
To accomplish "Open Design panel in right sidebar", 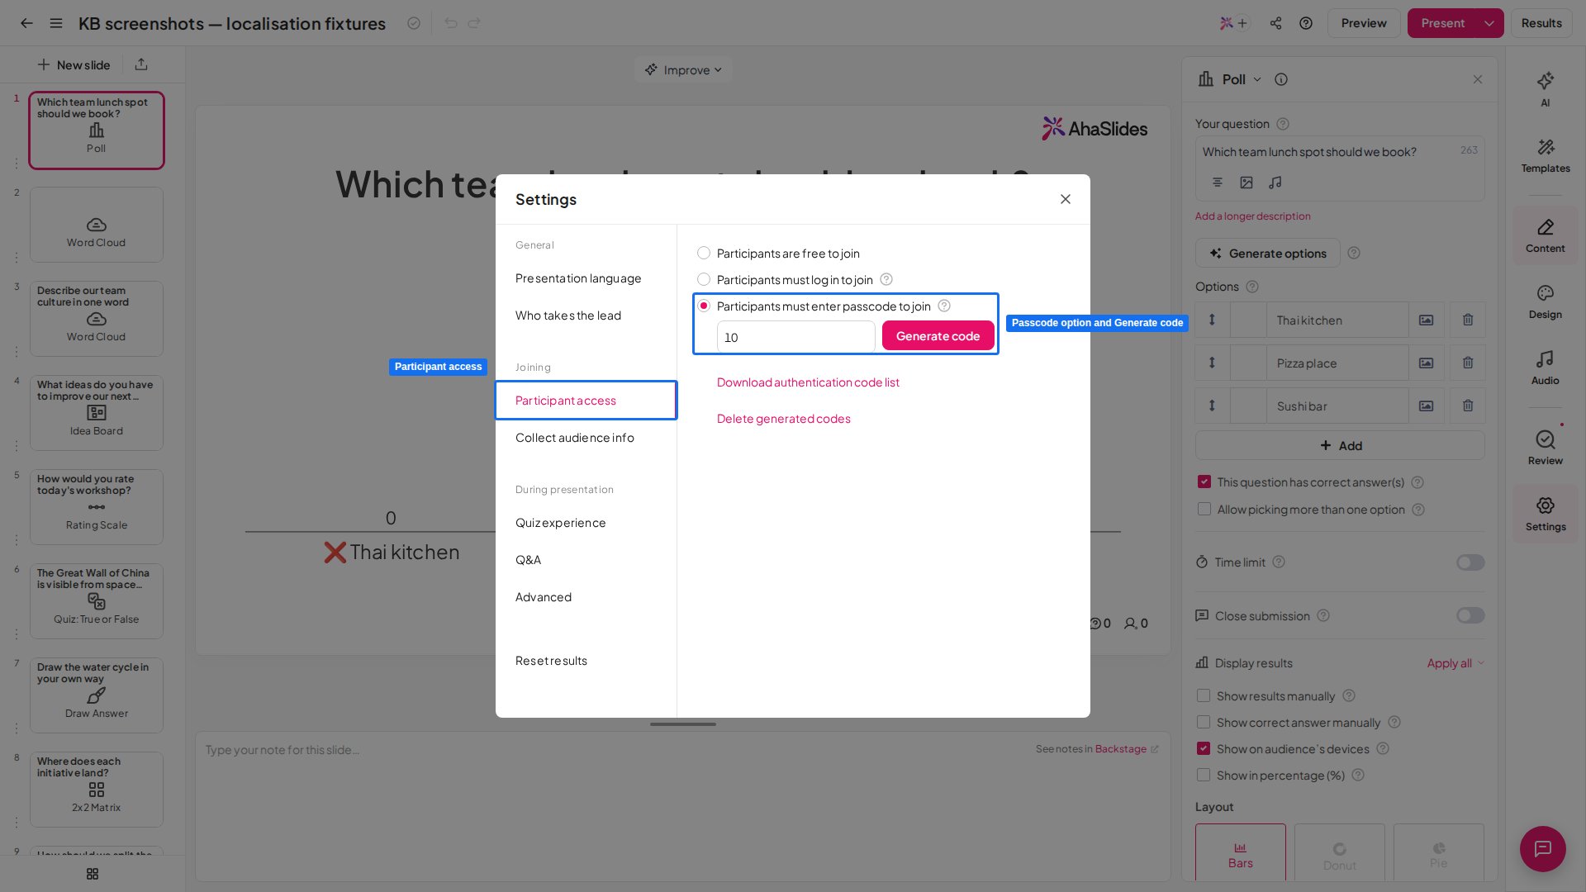I will pyautogui.click(x=1545, y=302).
